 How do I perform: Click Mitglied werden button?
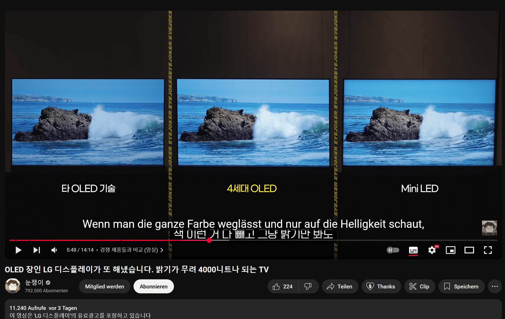click(x=105, y=286)
